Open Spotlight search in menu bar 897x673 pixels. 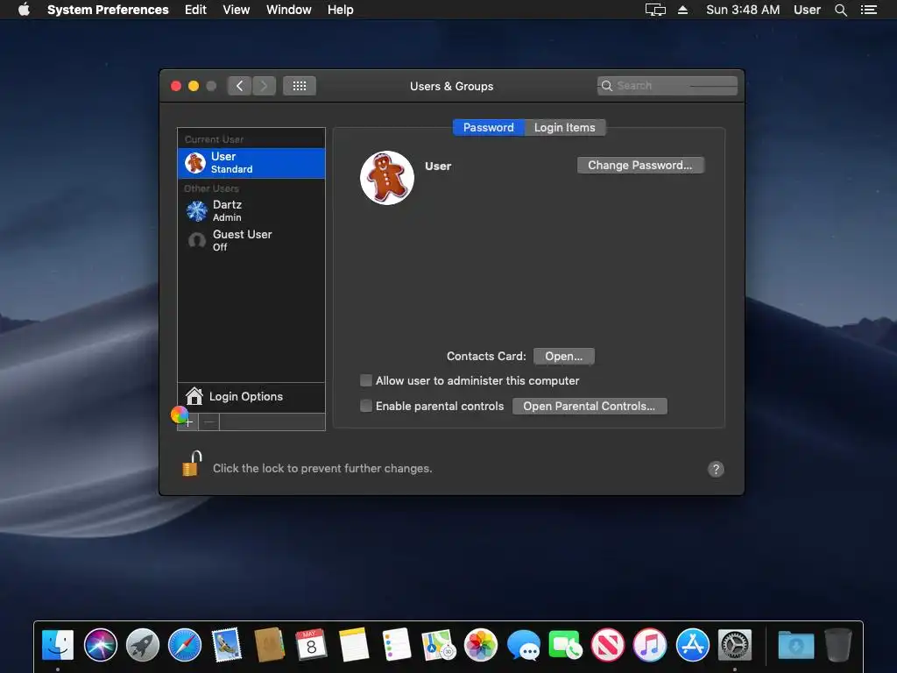pyautogui.click(x=840, y=10)
